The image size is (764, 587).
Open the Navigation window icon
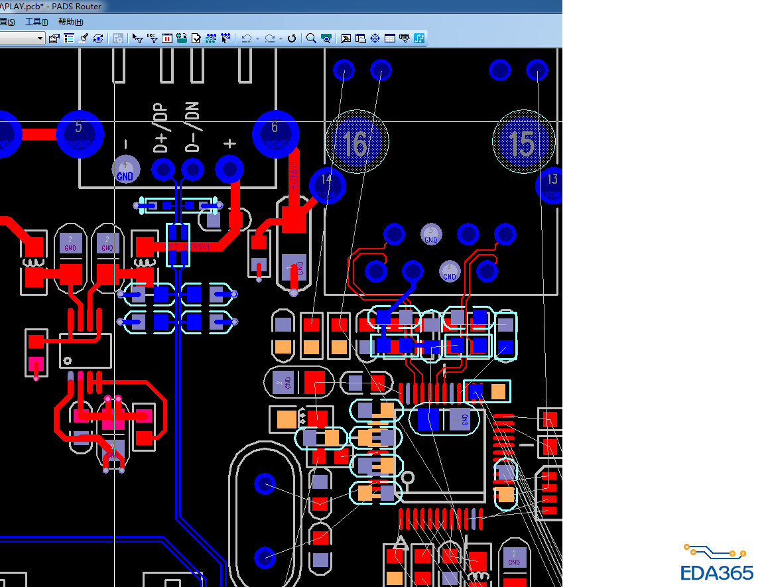pyautogui.click(x=375, y=38)
